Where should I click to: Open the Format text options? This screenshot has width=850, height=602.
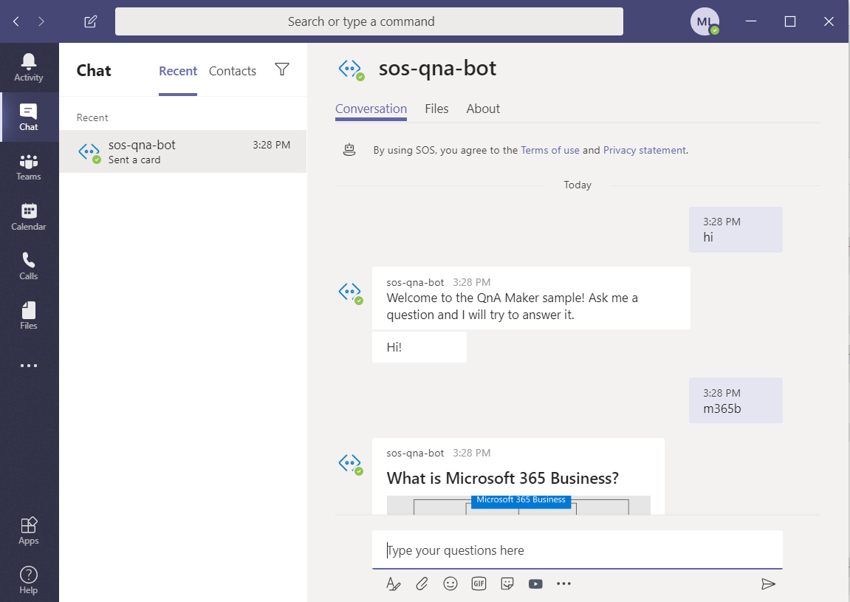pos(393,584)
